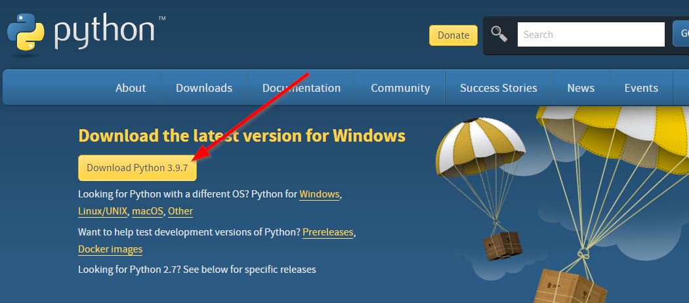
Task: Open the Success Stories menu
Action: pos(498,88)
